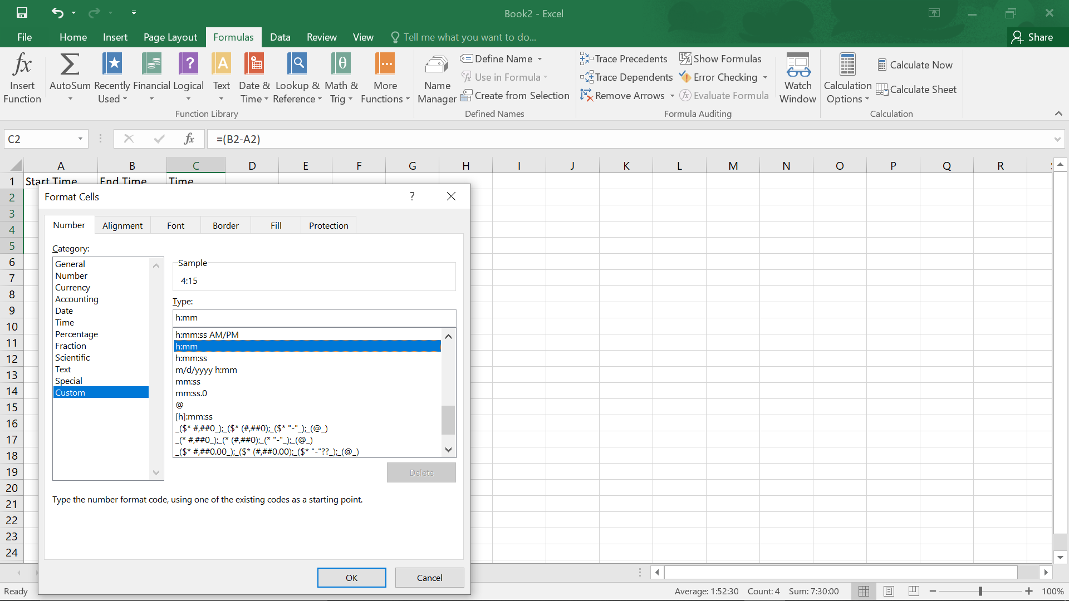The image size is (1069, 601).
Task: Open Recently Used functions list
Action: [x=112, y=78]
